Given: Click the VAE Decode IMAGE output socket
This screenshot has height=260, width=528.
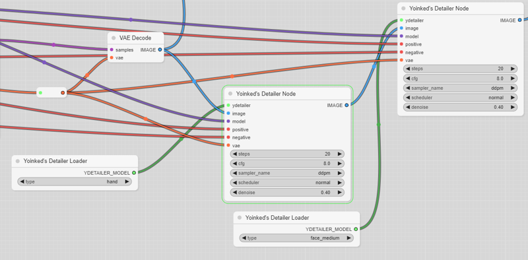Looking at the screenshot, I should tap(160, 50).
